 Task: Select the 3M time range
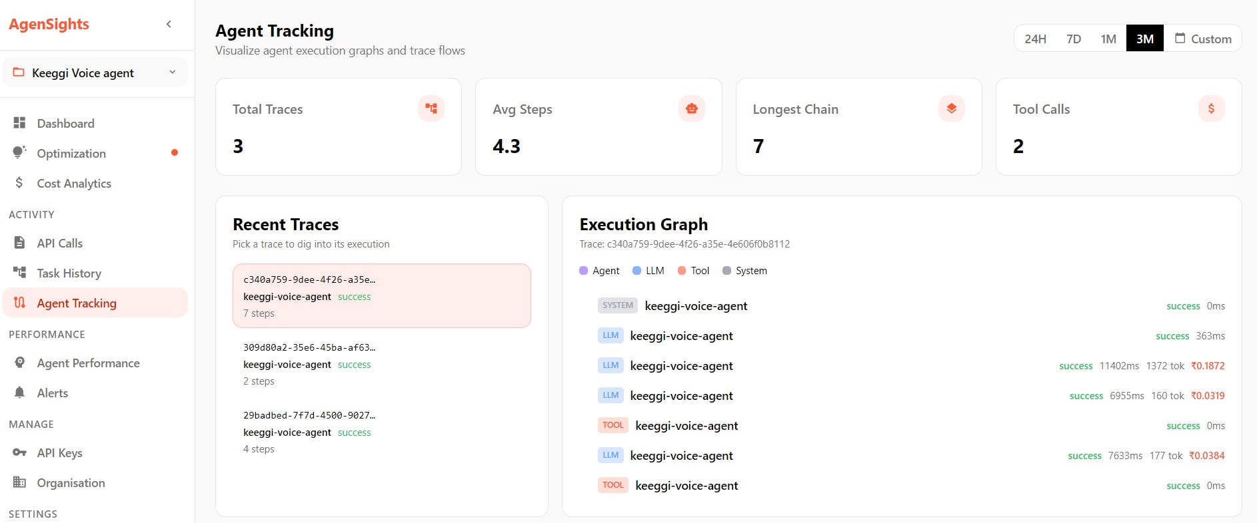pyautogui.click(x=1145, y=39)
